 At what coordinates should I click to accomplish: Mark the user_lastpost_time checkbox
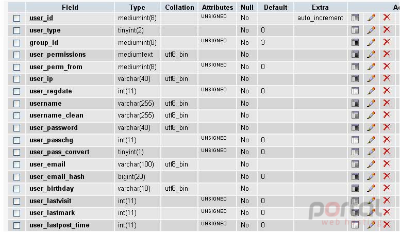click(17, 226)
